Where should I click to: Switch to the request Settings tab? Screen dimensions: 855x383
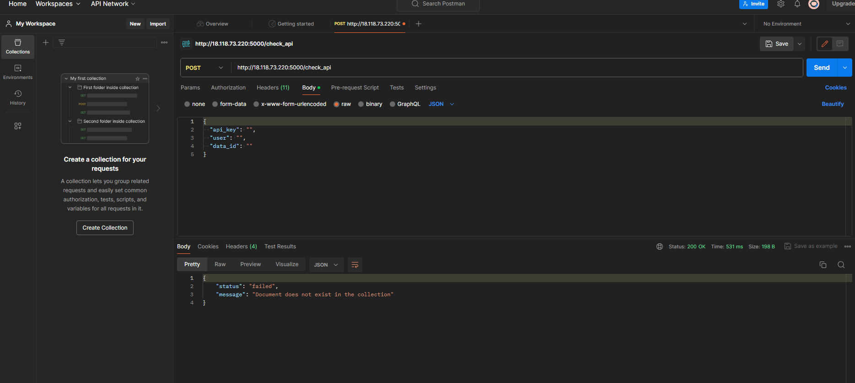(425, 88)
